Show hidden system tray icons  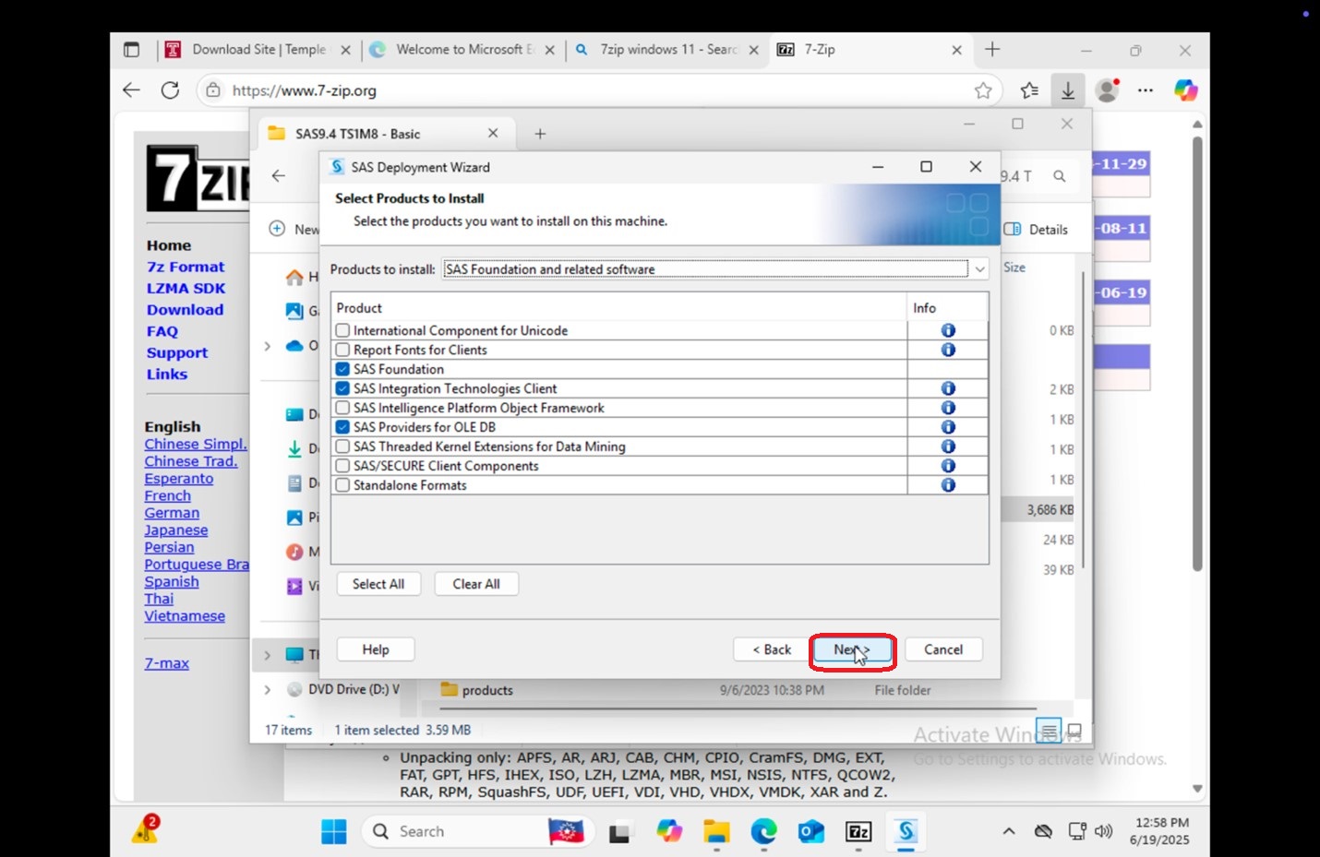click(1009, 831)
